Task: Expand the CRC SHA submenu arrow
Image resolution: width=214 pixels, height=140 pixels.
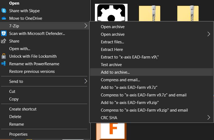Action: [x=209, y=118]
